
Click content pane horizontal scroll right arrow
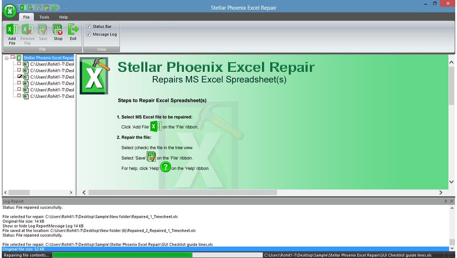(441, 193)
